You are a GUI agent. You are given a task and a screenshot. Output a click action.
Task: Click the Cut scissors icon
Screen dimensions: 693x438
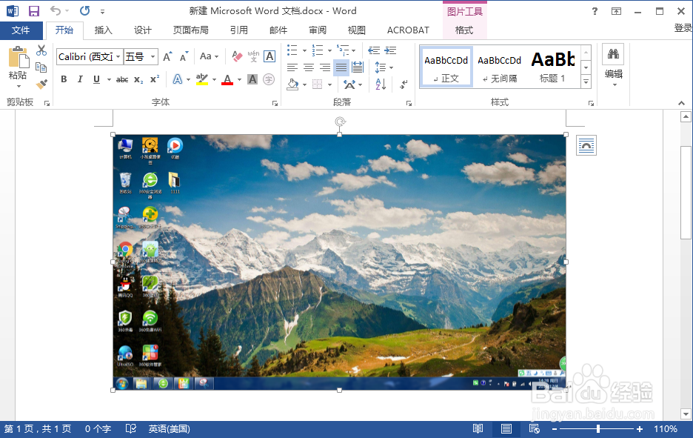[x=41, y=50]
